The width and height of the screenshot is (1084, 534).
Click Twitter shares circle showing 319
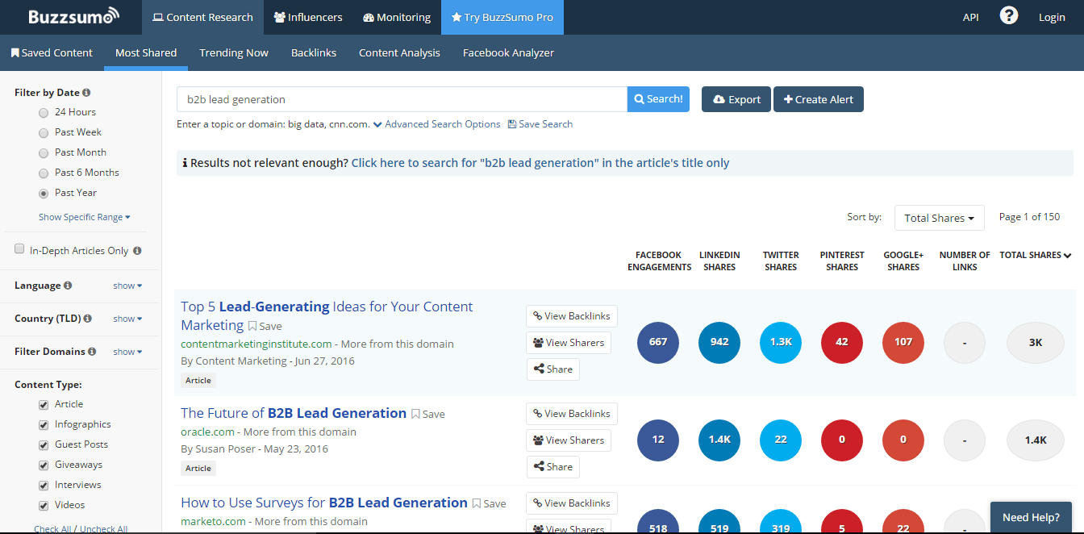pyautogui.click(x=781, y=522)
